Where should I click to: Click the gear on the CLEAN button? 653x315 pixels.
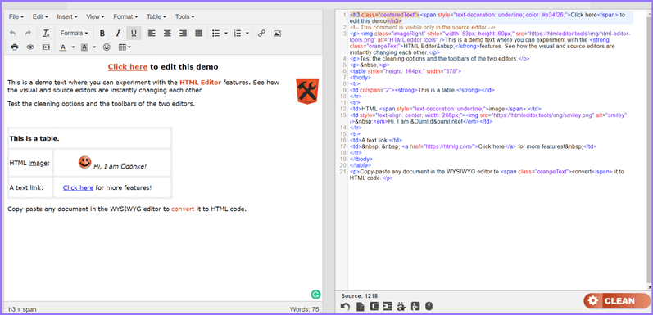point(593,301)
